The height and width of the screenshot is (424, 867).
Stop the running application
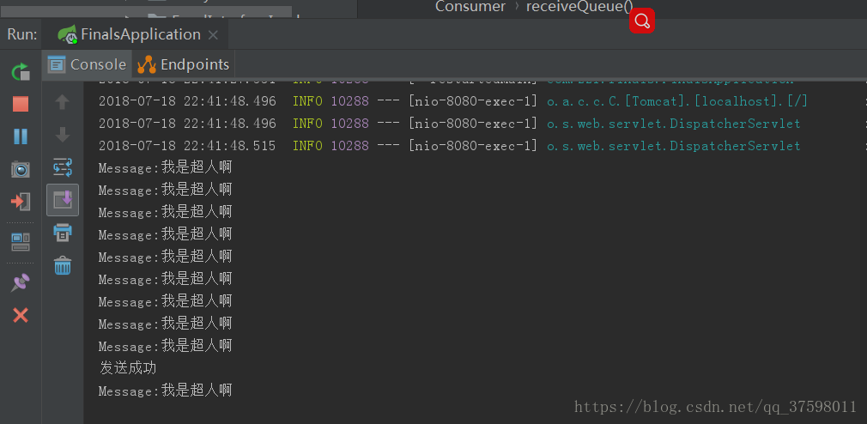click(x=21, y=104)
